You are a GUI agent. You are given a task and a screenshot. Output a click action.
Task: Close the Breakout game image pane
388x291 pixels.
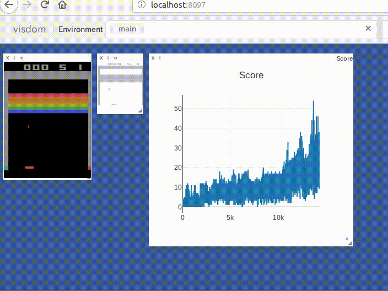click(x=7, y=58)
